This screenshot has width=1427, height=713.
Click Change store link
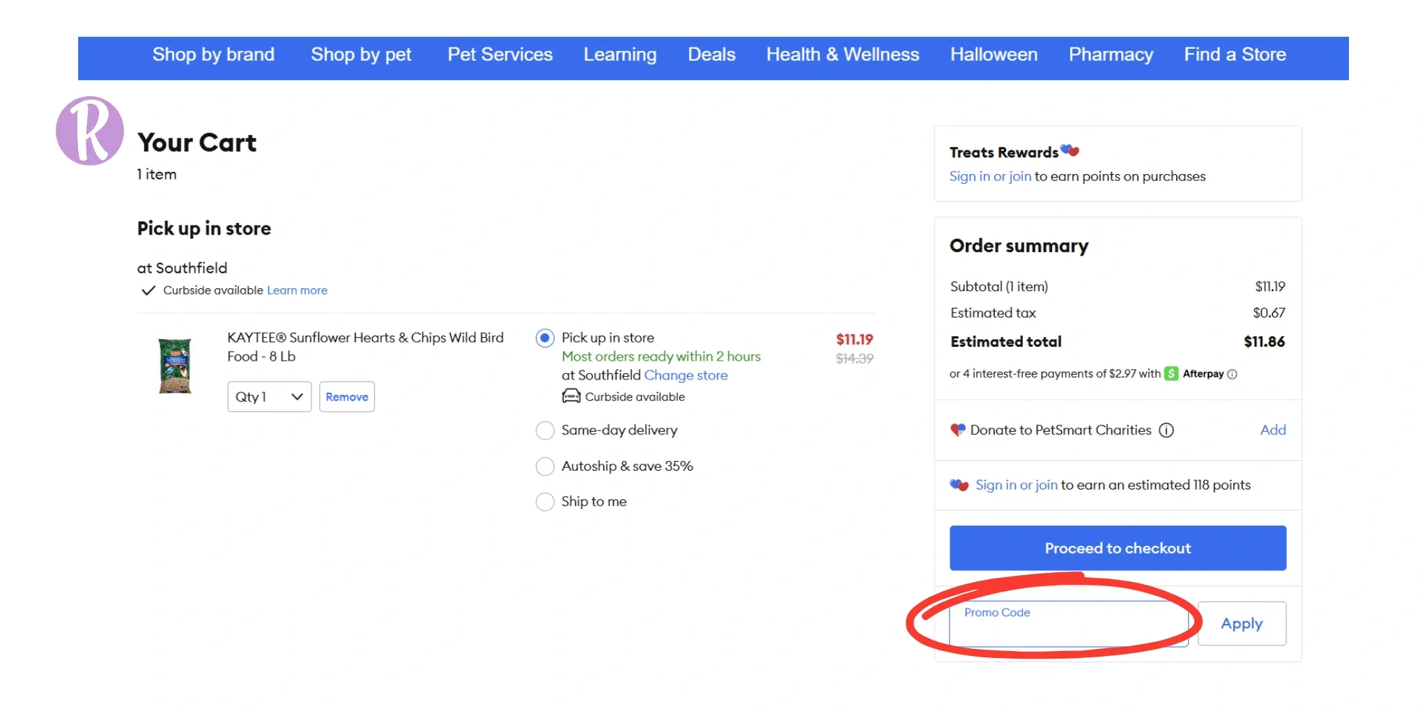tap(686, 375)
